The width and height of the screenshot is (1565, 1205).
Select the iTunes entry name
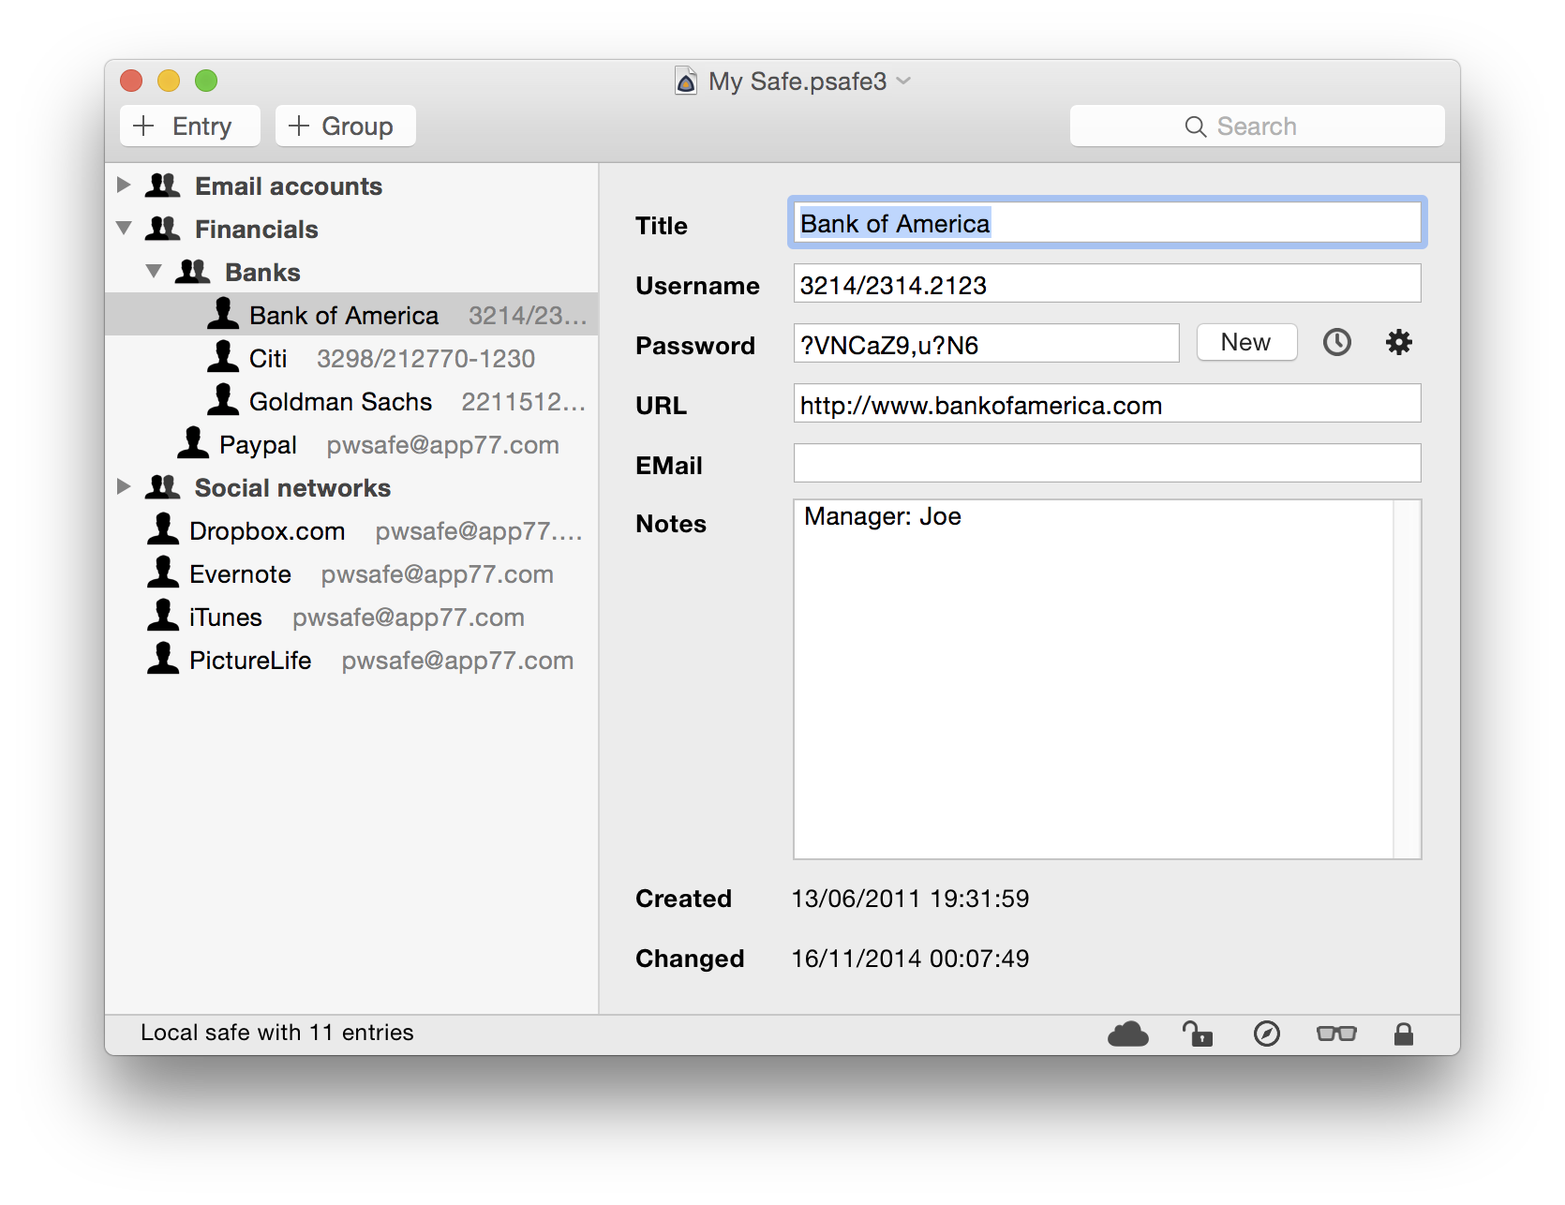coord(225,617)
